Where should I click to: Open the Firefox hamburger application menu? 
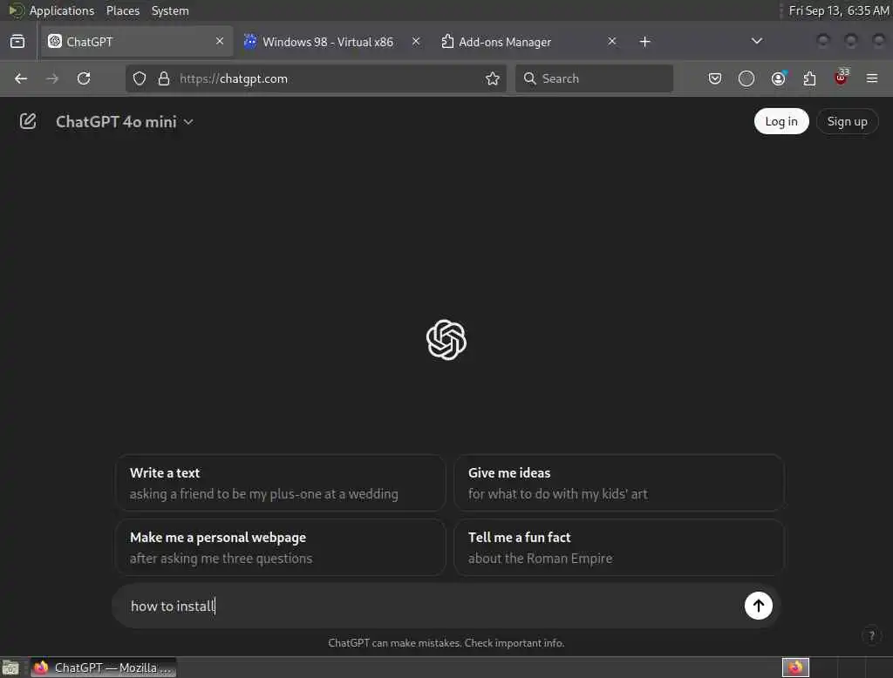[x=872, y=78]
